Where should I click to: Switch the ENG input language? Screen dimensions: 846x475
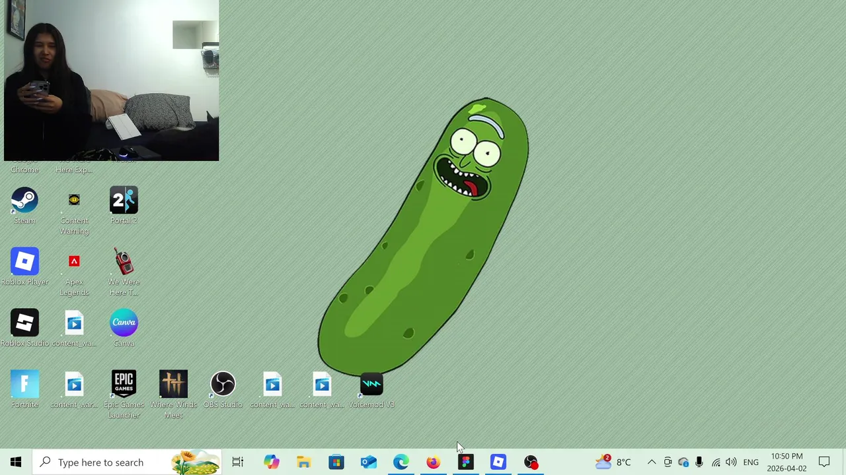pos(751,462)
